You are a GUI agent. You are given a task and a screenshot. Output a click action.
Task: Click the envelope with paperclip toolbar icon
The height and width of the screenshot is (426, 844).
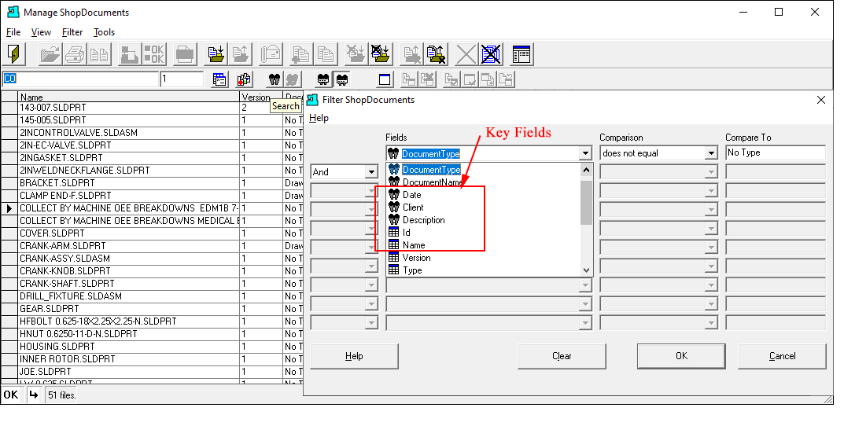point(271,54)
